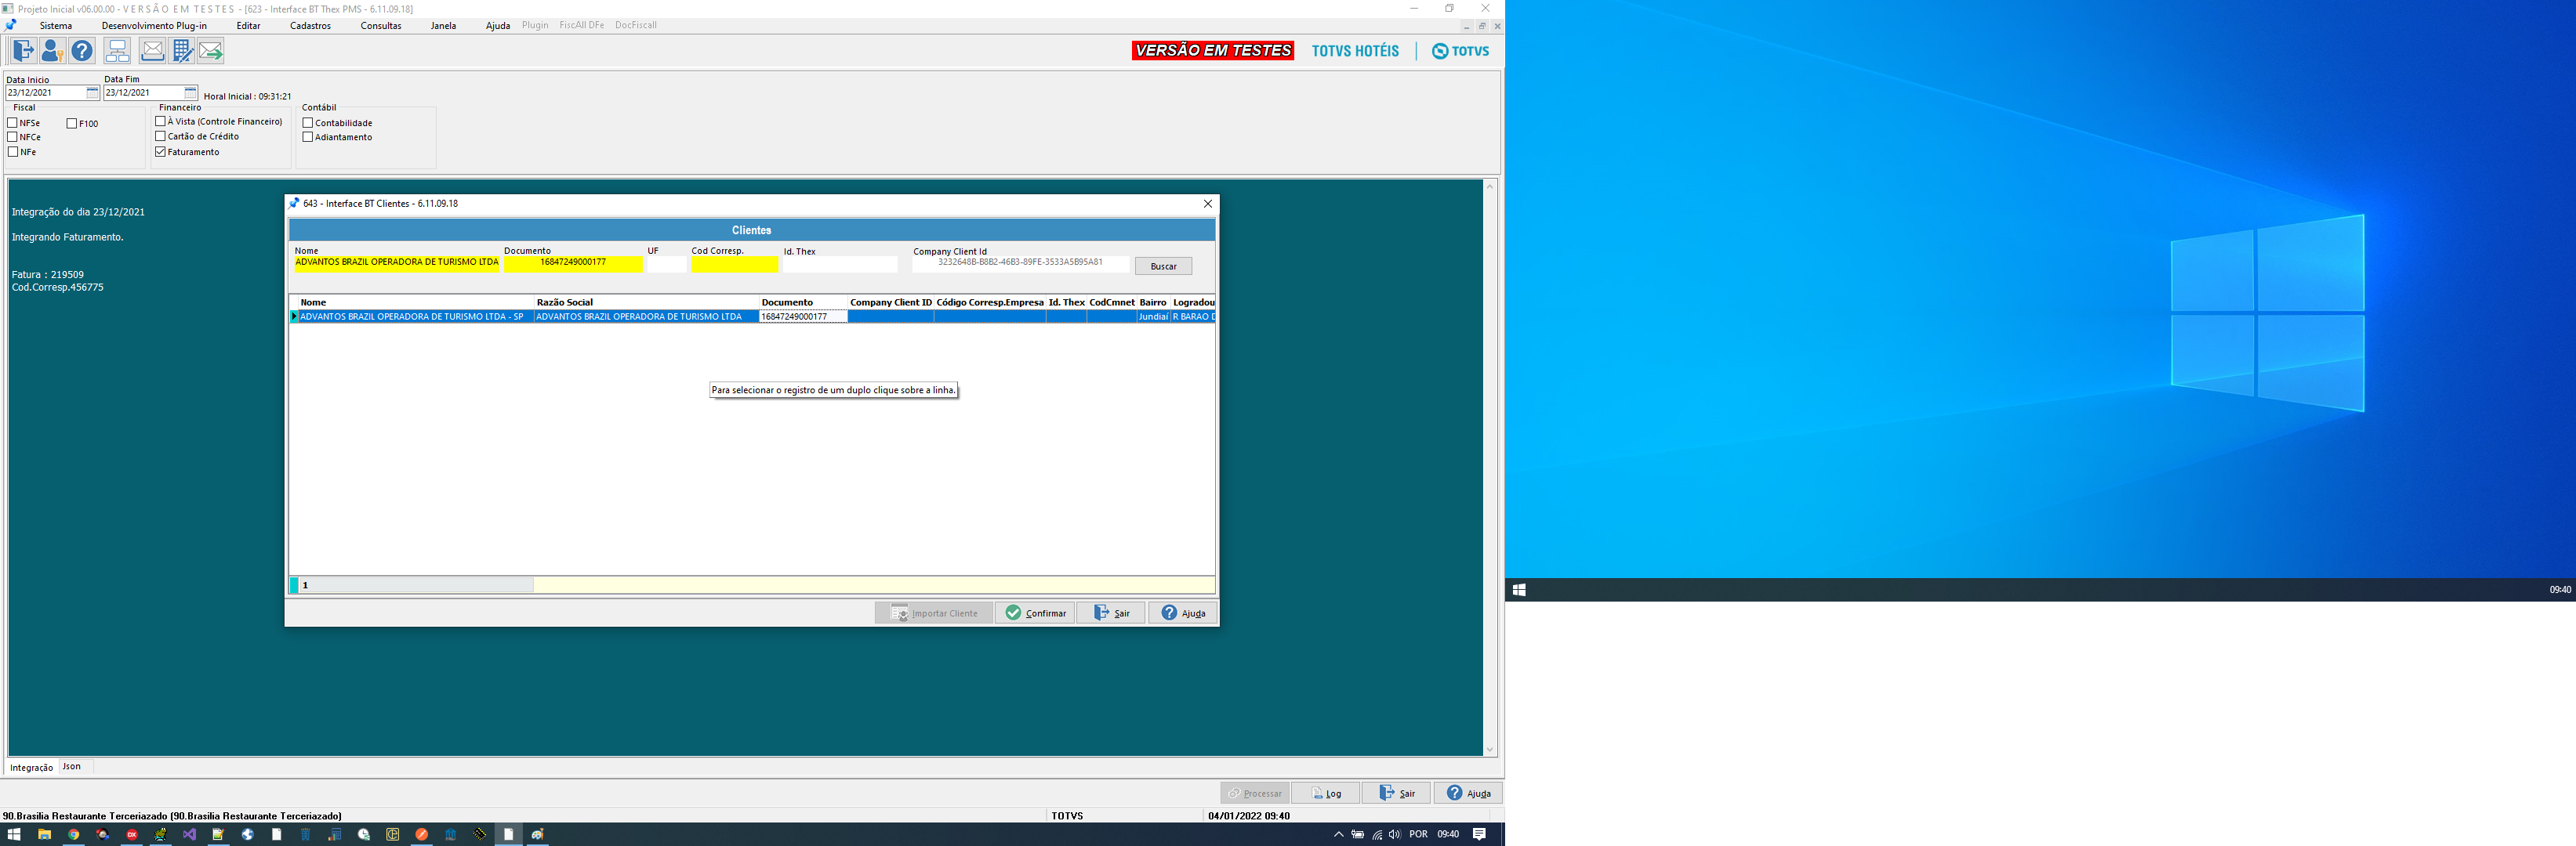
Task: Click the blue question mark toolbar icon
Action: tap(82, 50)
